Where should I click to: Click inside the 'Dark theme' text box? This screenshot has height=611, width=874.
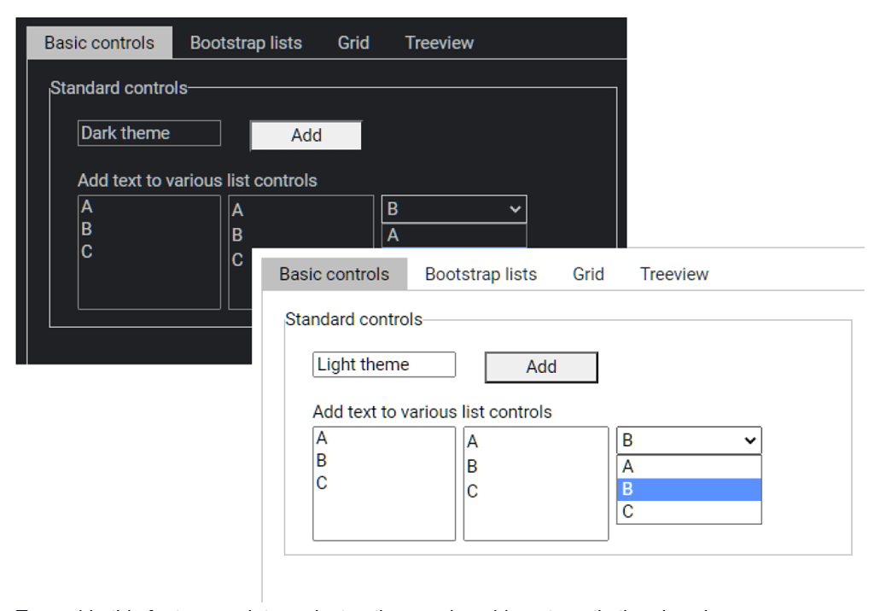click(148, 132)
